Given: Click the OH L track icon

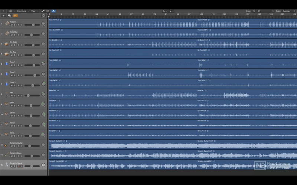Looking at the screenshot, I should pos(7,104).
